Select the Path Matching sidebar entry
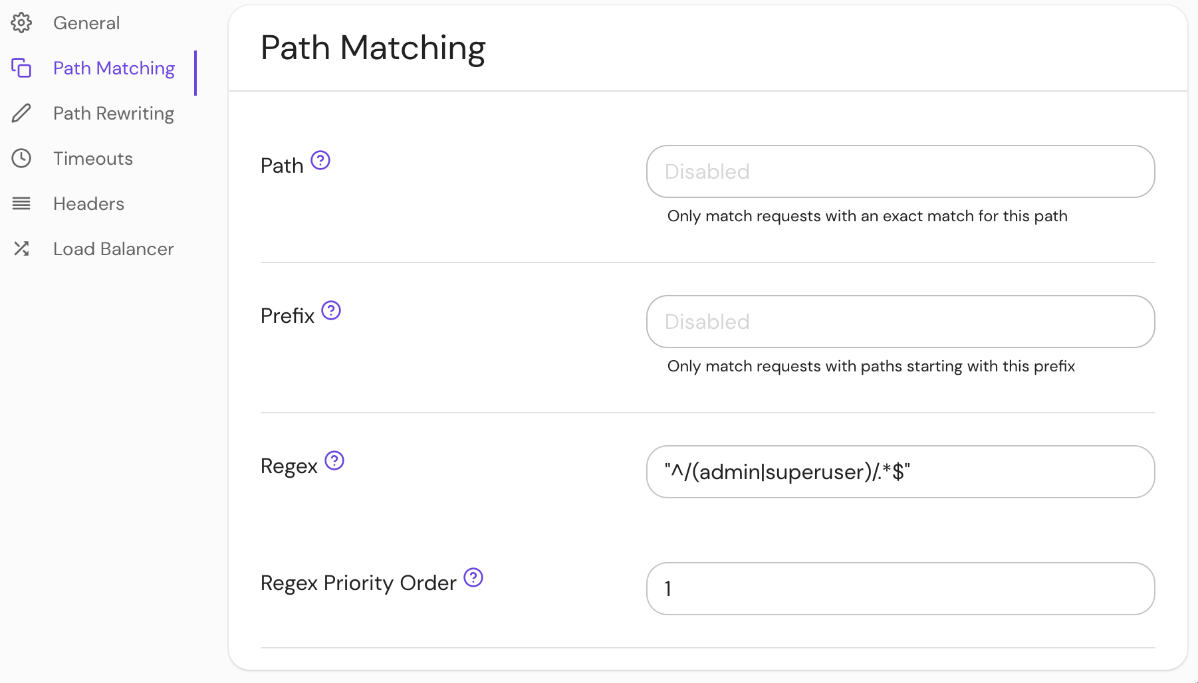Viewport: 1198px width, 683px height. pyautogui.click(x=114, y=68)
